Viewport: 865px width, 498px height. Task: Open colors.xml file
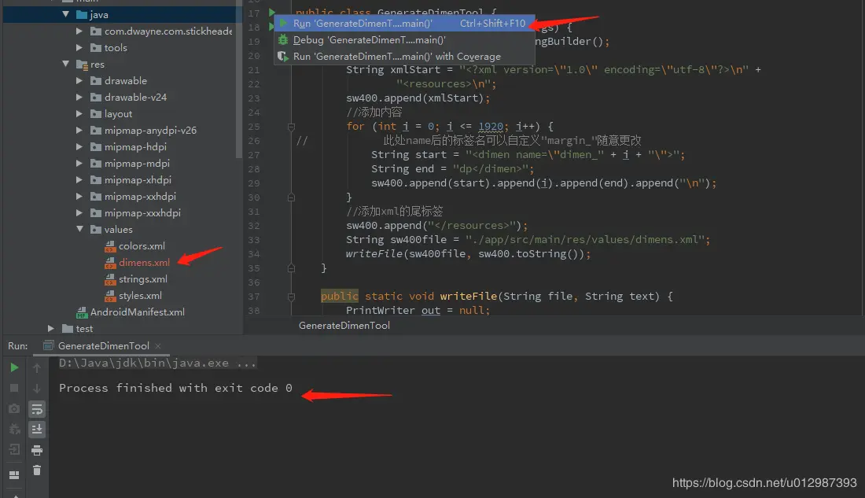tap(135, 245)
